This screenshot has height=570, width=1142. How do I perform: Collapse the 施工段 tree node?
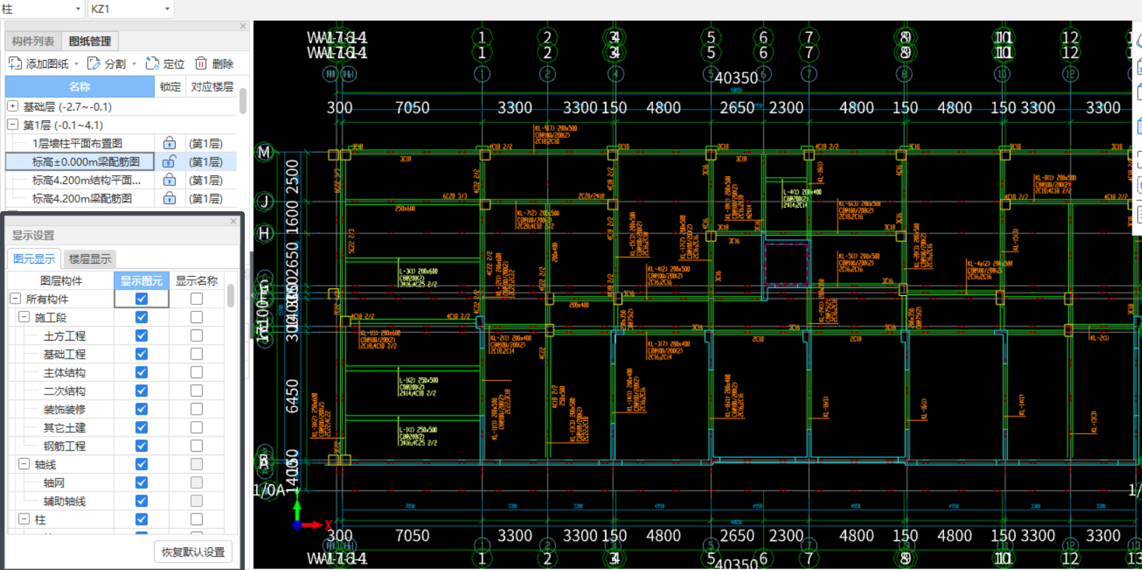pos(24,317)
